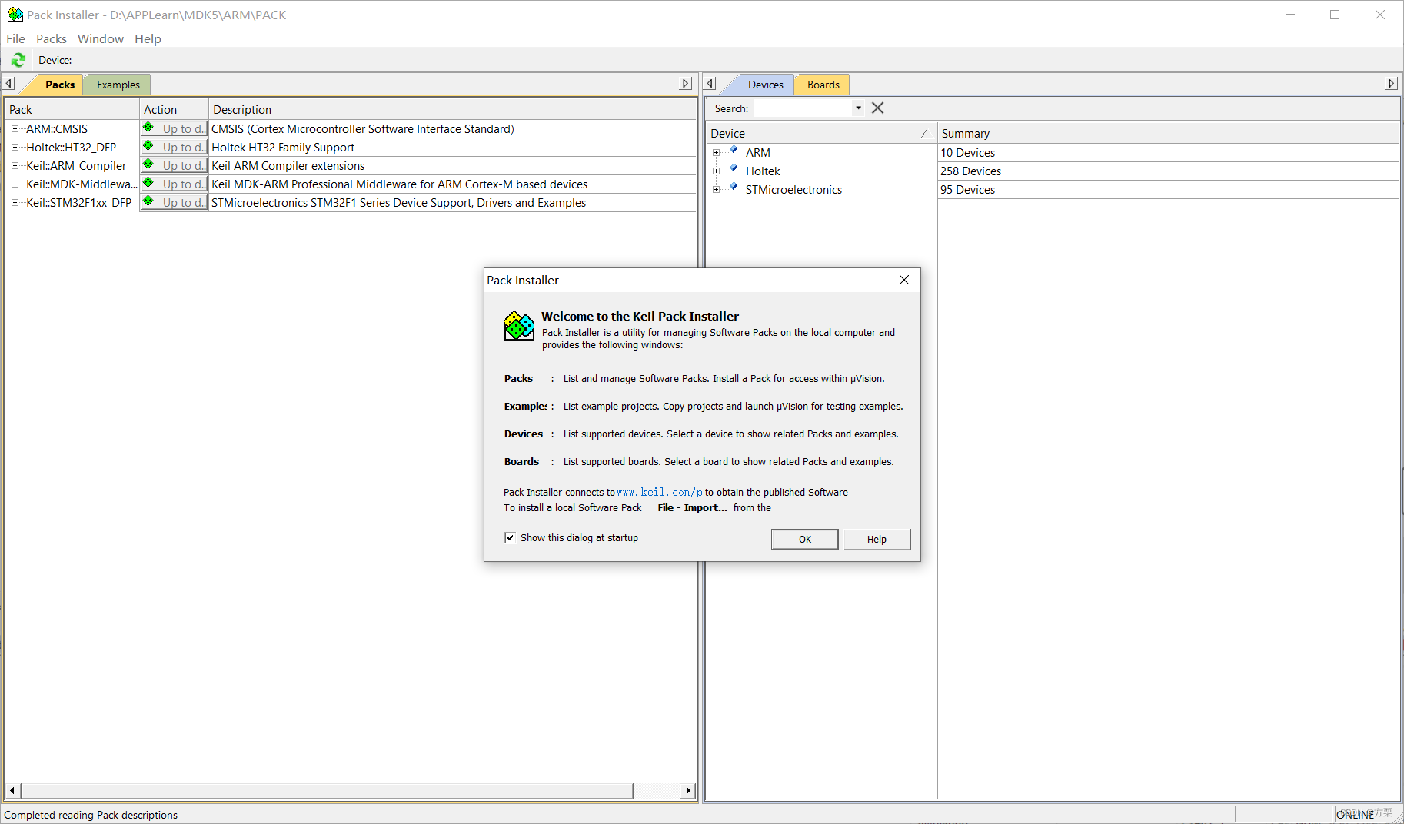The width and height of the screenshot is (1404, 824).
Task: Click OK in the welcome dialog
Action: (804, 539)
